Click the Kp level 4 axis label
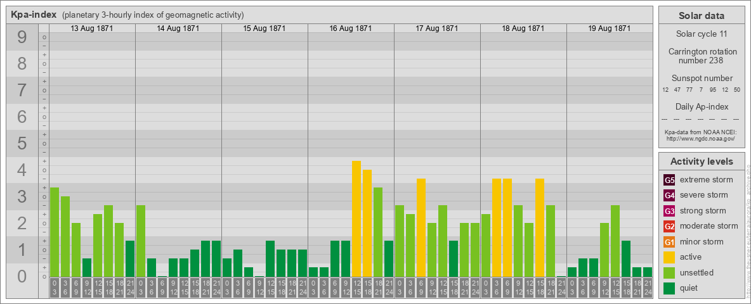 (x=22, y=170)
